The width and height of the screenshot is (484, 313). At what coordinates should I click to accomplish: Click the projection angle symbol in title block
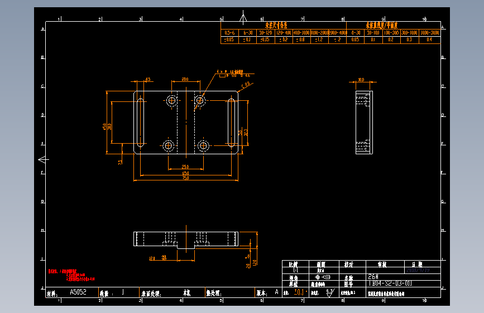323,277
